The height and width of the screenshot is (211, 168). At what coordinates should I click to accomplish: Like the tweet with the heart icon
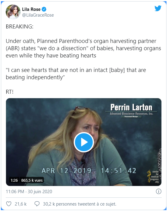[9, 204]
